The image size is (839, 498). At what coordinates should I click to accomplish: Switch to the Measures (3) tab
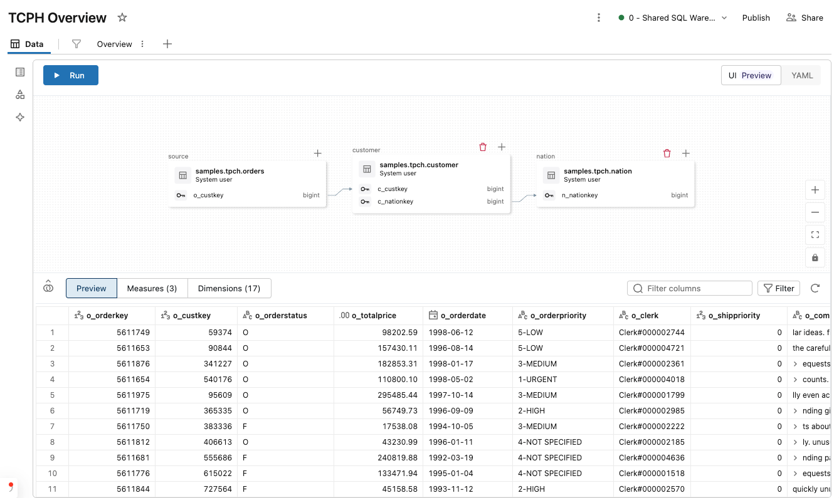tap(152, 288)
